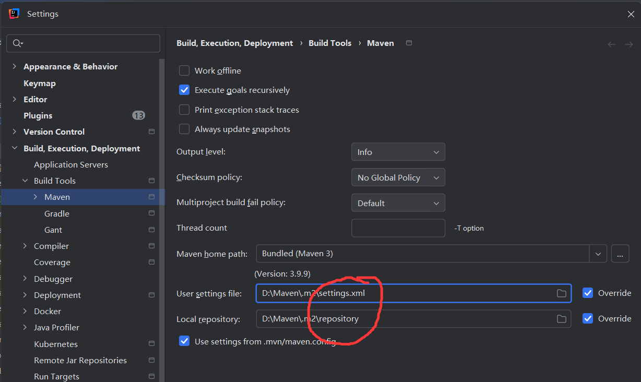The width and height of the screenshot is (641, 382).
Task: Click the (Version: 3.9.9) text
Action: tap(282, 273)
